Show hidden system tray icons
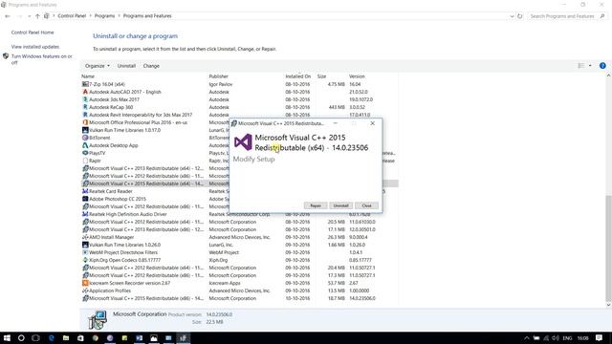612x344 pixels. tap(527, 338)
